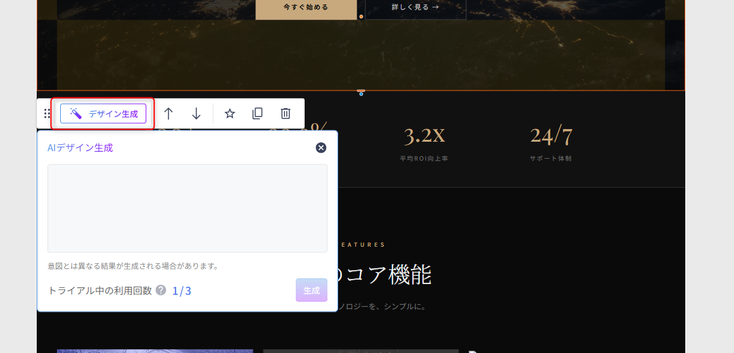Click the 詳しく見る → link button
Image resolution: width=734 pixels, height=353 pixels.
pos(415,8)
